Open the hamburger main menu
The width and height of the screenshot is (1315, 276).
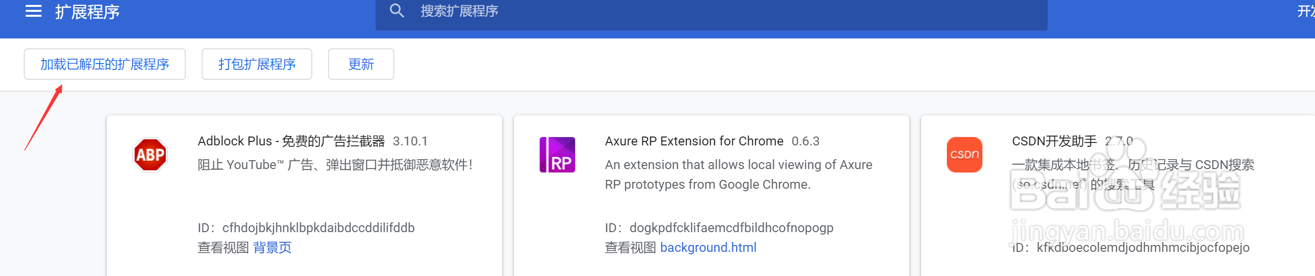tap(33, 11)
